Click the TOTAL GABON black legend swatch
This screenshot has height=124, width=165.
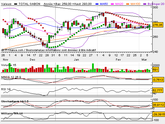point(16,4)
